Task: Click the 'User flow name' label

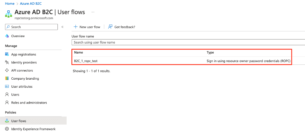Action: [83, 36]
